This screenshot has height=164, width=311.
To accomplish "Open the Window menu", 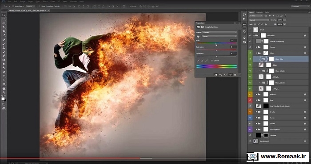I will [72, 1].
